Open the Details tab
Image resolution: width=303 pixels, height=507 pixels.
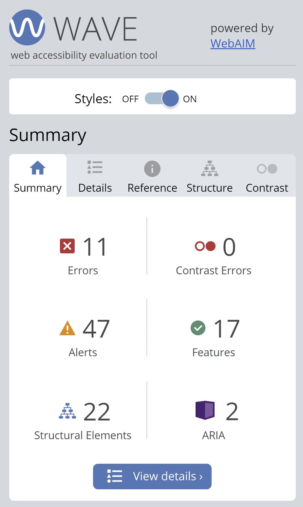(x=95, y=176)
